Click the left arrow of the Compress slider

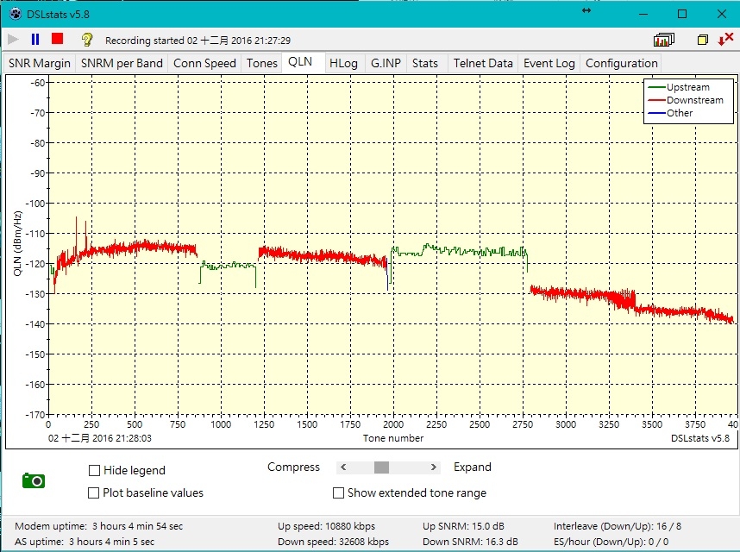[343, 467]
